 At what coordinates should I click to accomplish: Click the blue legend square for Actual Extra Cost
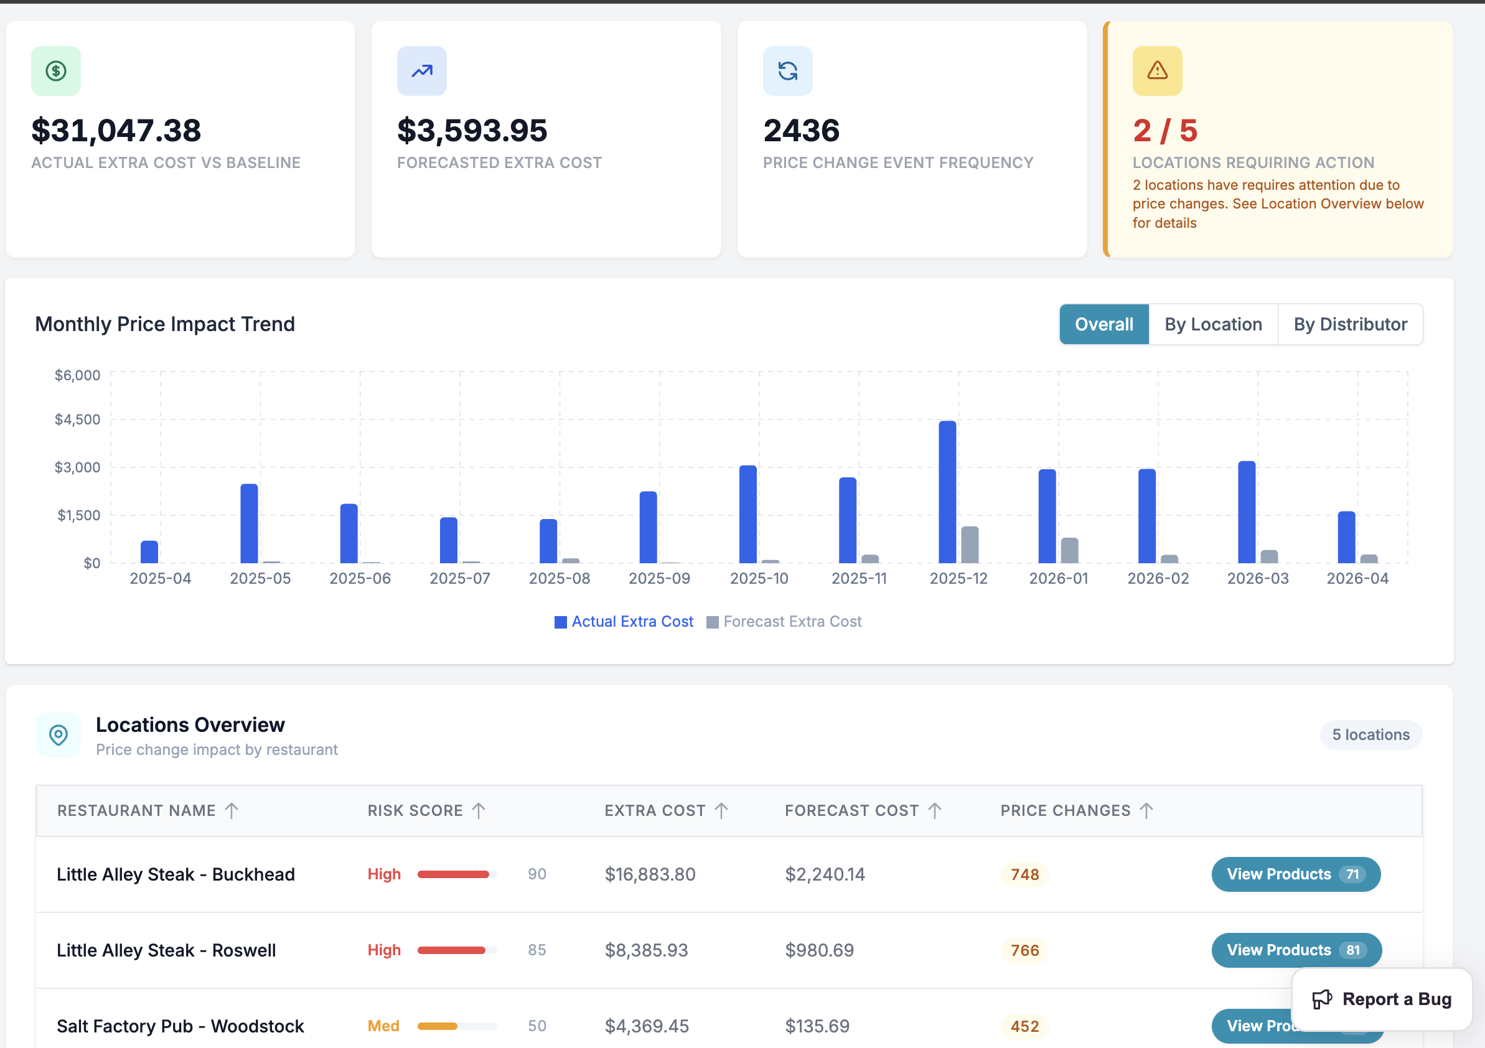[560, 621]
